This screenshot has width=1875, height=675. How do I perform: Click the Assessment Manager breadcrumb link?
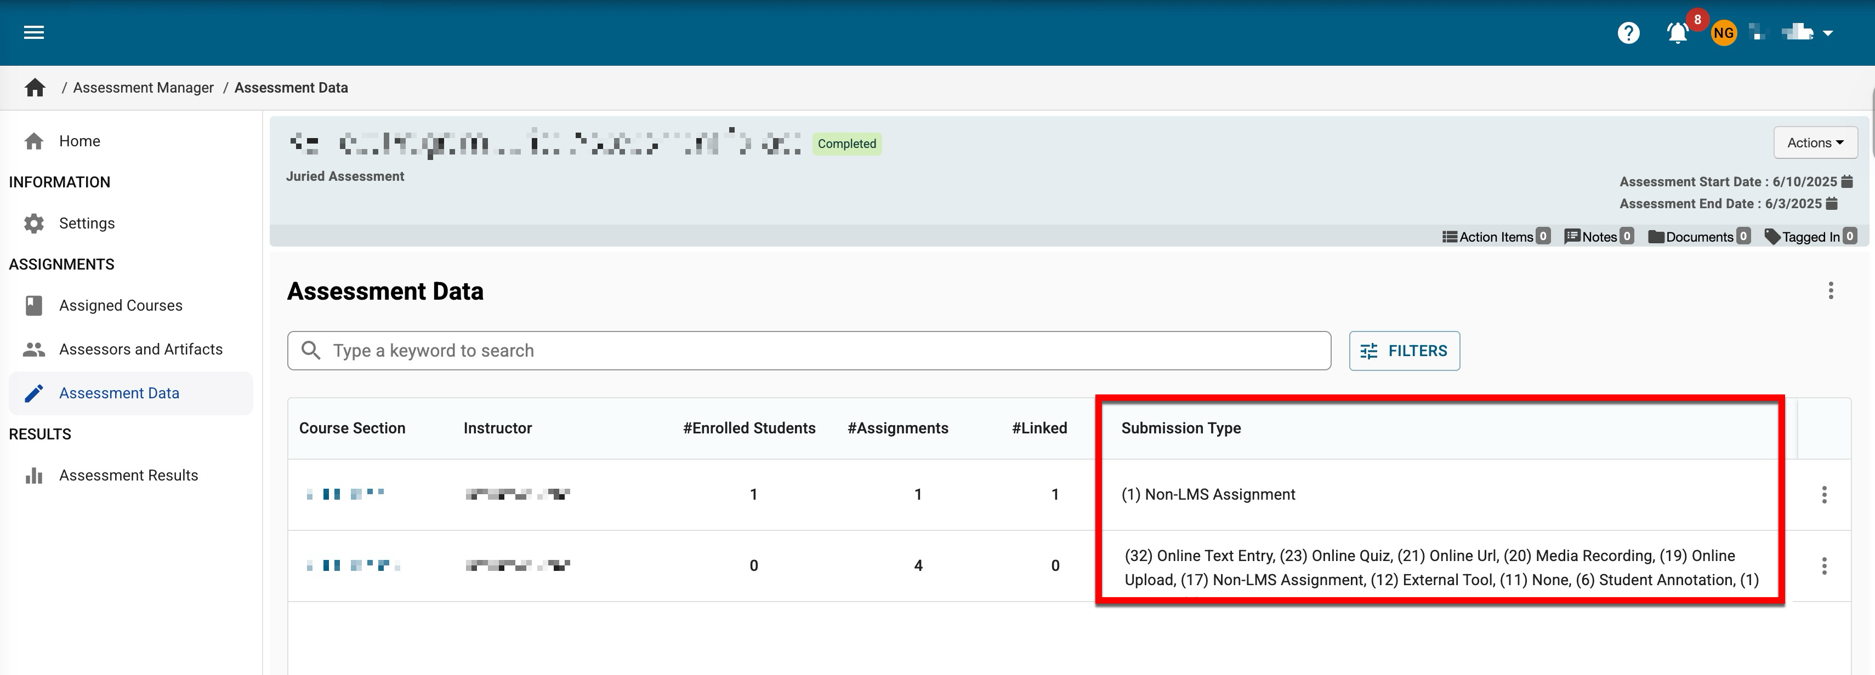point(144,88)
